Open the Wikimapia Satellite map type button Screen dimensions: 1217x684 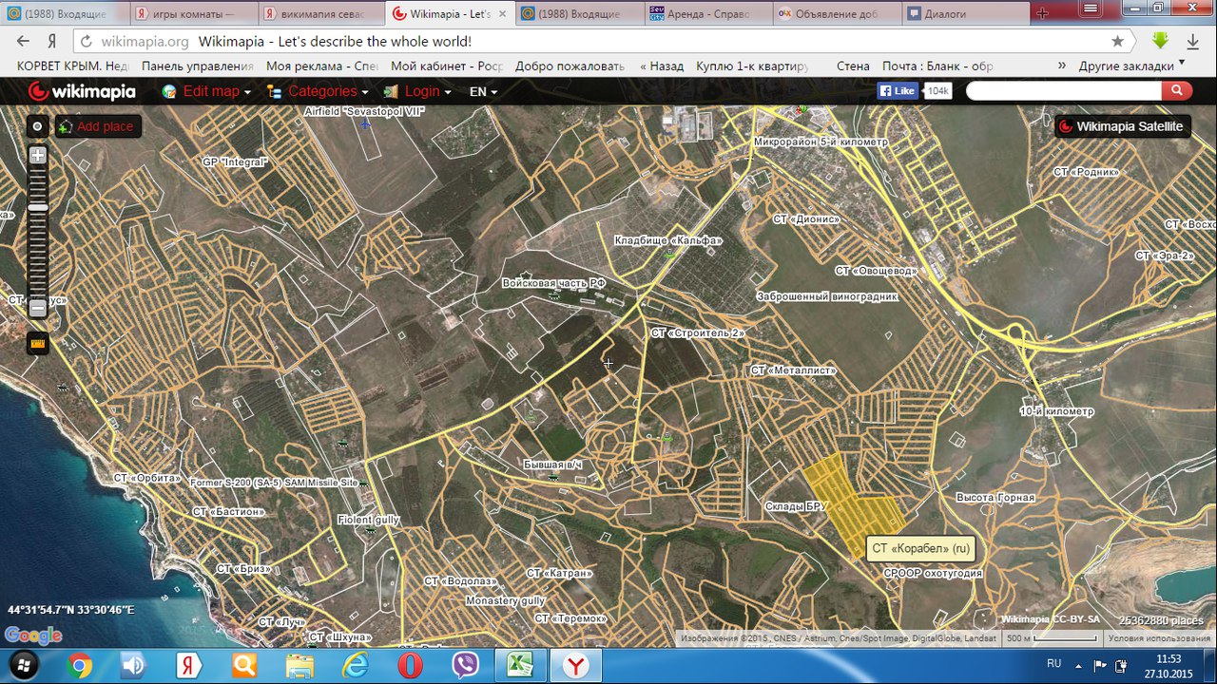tap(1122, 126)
